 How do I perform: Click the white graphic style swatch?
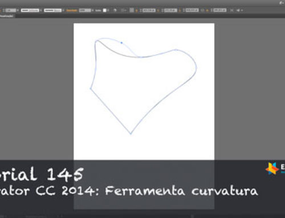(x=105, y=10)
